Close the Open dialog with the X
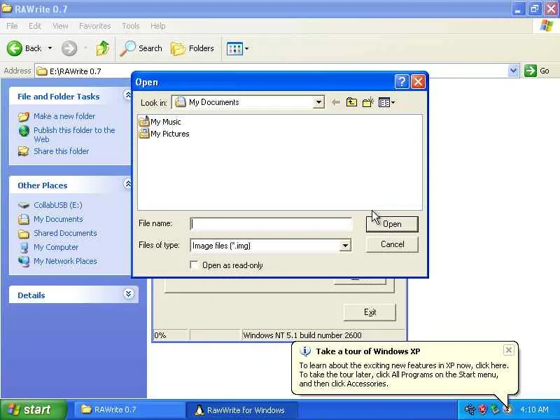This screenshot has width=560, height=420. [x=418, y=82]
